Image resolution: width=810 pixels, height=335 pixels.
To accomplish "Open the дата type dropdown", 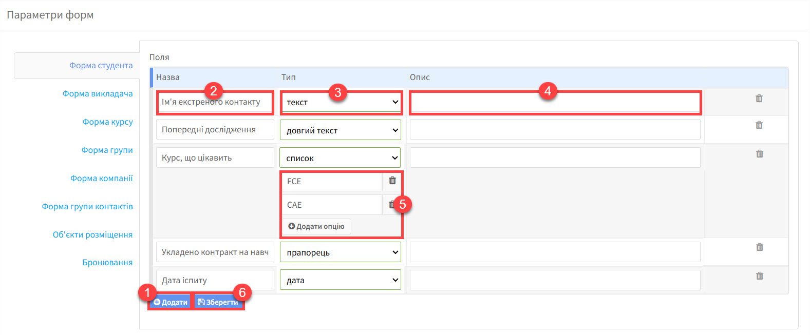I will pyautogui.click(x=341, y=280).
